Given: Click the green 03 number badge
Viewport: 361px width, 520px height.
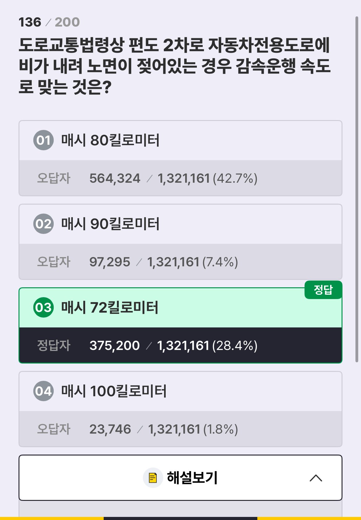Looking at the screenshot, I should pyautogui.click(x=43, y=307).
